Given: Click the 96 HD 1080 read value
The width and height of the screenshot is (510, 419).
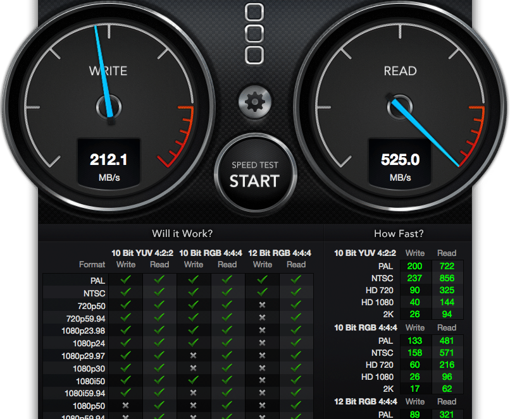Looking at the screenshot, I should tap(447, 377).
